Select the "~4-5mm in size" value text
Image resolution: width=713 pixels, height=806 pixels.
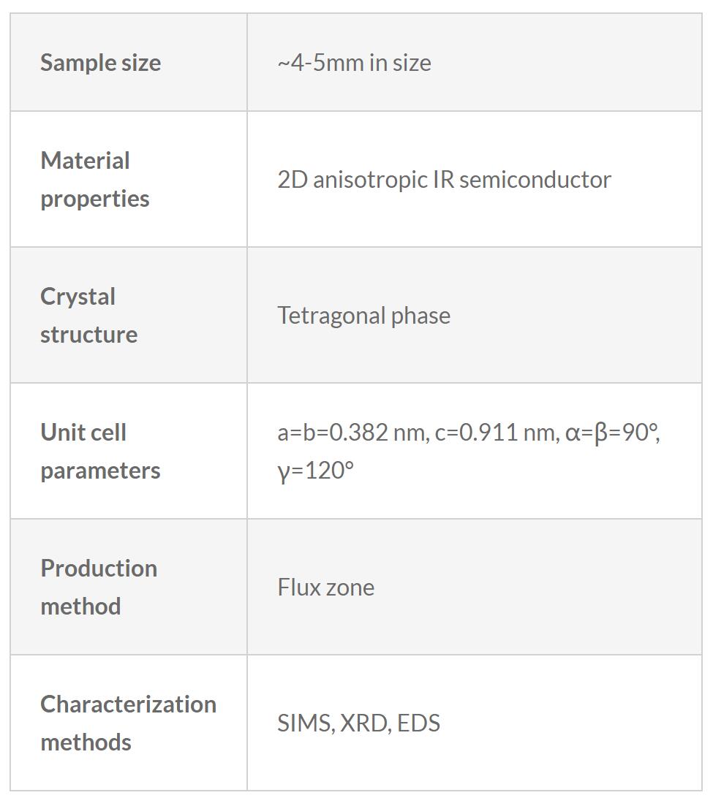click(x=354, y=63)
